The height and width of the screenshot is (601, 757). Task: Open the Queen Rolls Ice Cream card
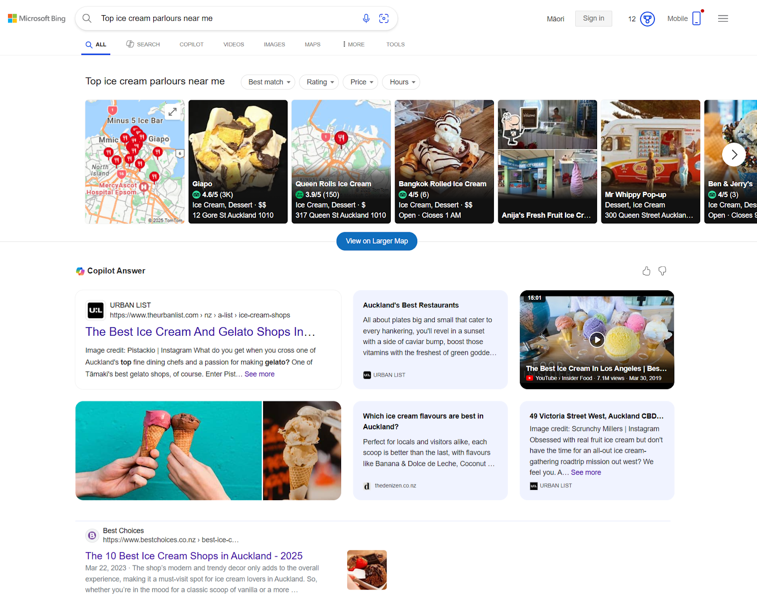(341, 162)
